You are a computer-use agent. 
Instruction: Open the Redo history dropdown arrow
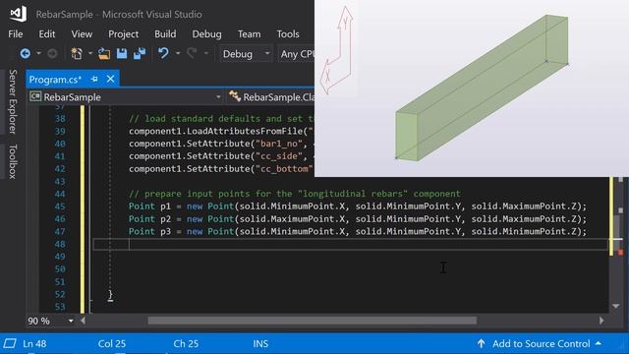(206, 53)
